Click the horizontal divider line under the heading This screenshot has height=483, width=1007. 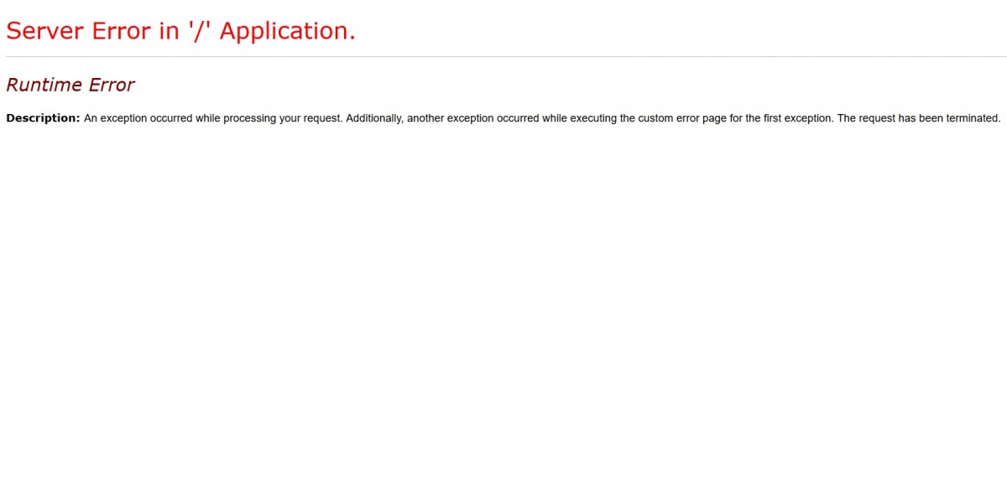[x=503, y=56]
